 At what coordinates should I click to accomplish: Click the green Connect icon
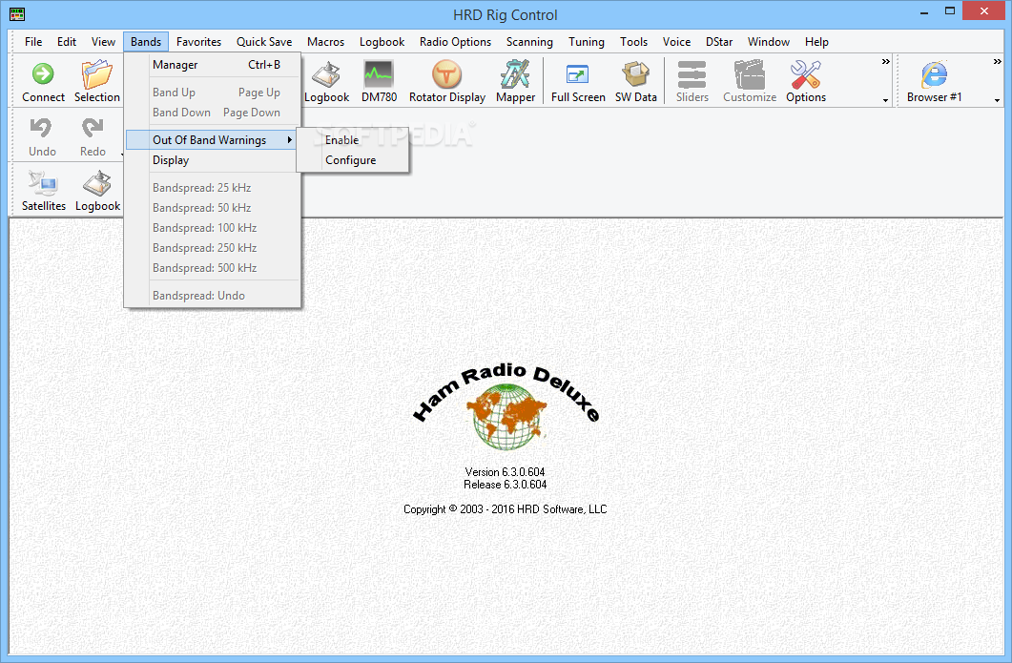click(43, 73)
